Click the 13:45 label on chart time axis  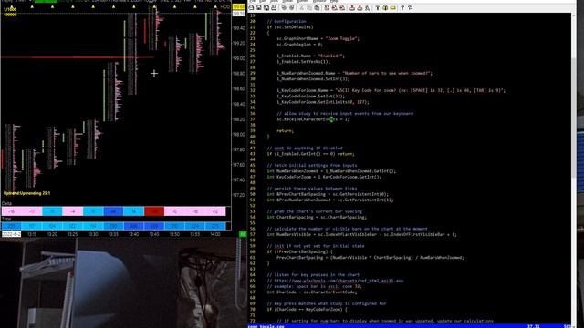coord(154,234)
